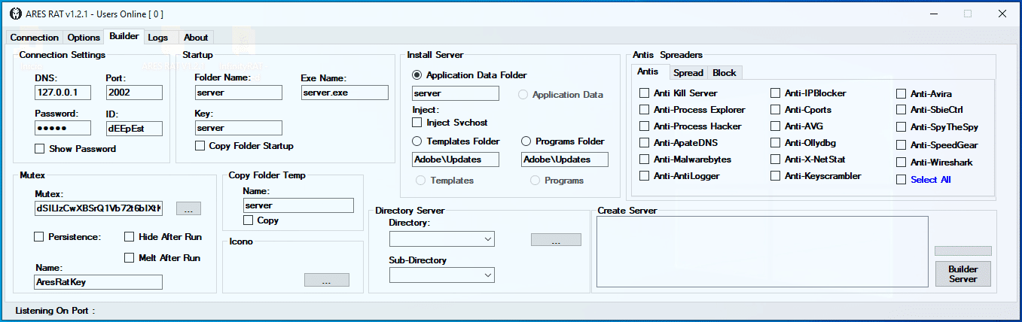Enable Anti-AntiLogger checkbox
Viewport: 1022px width, 322px height.
point(679,175)
